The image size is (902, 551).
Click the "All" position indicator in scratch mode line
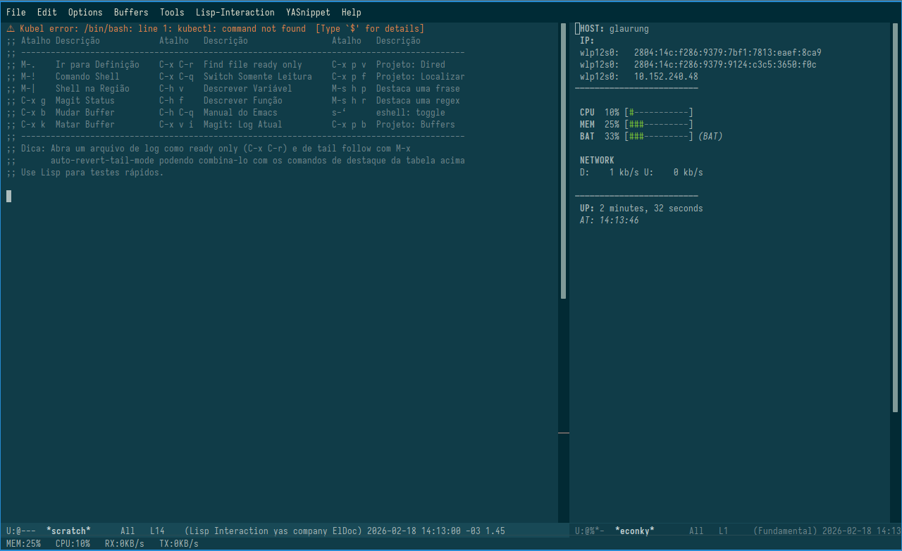tap(128, 531)
